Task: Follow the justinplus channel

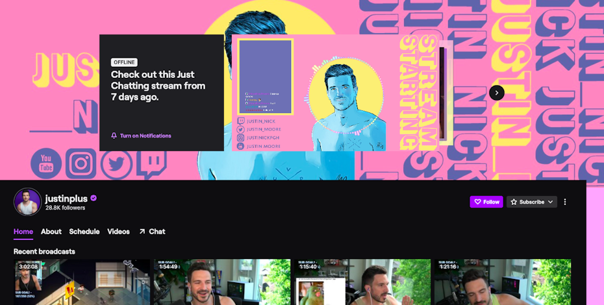Action: click(486, 202)
